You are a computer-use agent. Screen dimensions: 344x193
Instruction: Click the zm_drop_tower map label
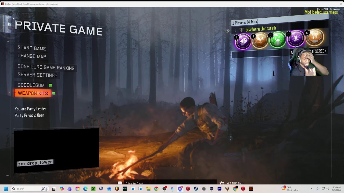tap(35, 163)
